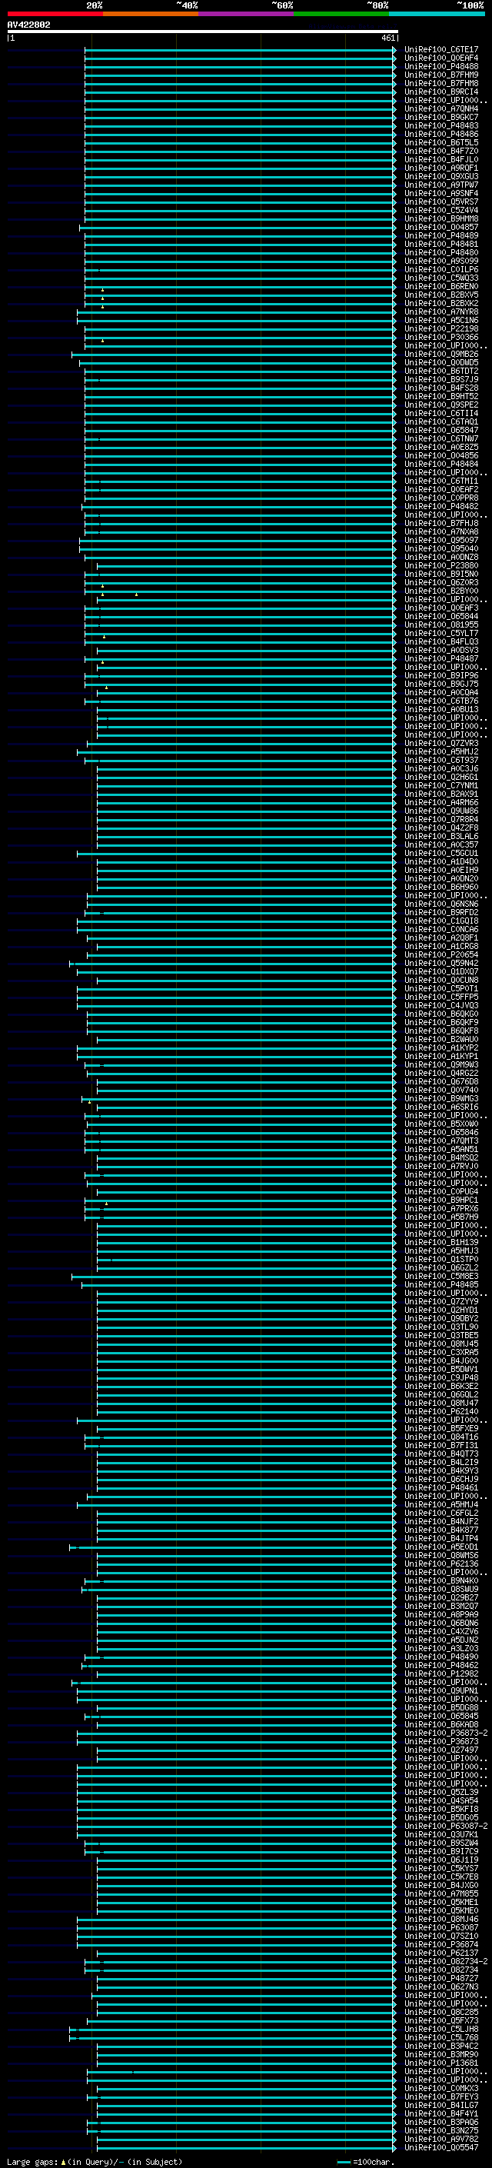Click UniRef100_O65846 in the hit list

(x=440, y=1132)
